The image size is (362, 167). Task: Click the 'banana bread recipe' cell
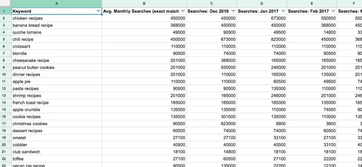click(x=57, y=25)
